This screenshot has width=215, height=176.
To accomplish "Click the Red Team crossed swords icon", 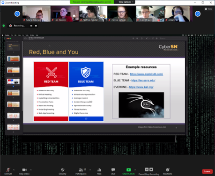I will (52, 73).
